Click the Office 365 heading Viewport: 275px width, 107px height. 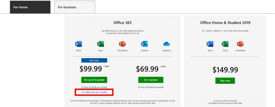click(x=122, y=23)
